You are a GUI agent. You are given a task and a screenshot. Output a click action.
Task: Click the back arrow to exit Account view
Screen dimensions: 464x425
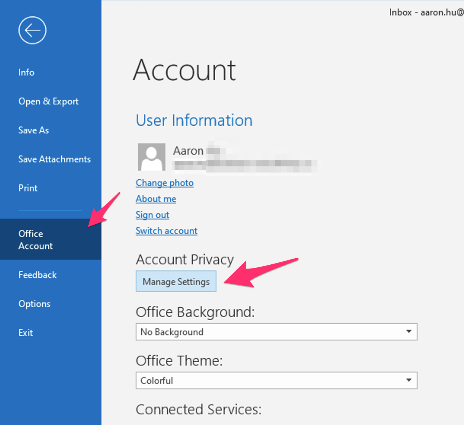point(32,30)
